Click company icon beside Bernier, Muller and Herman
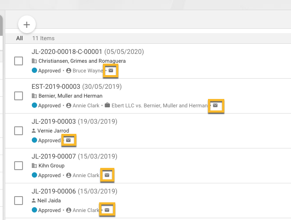This screenshot has width=291, height=220. 34,96
